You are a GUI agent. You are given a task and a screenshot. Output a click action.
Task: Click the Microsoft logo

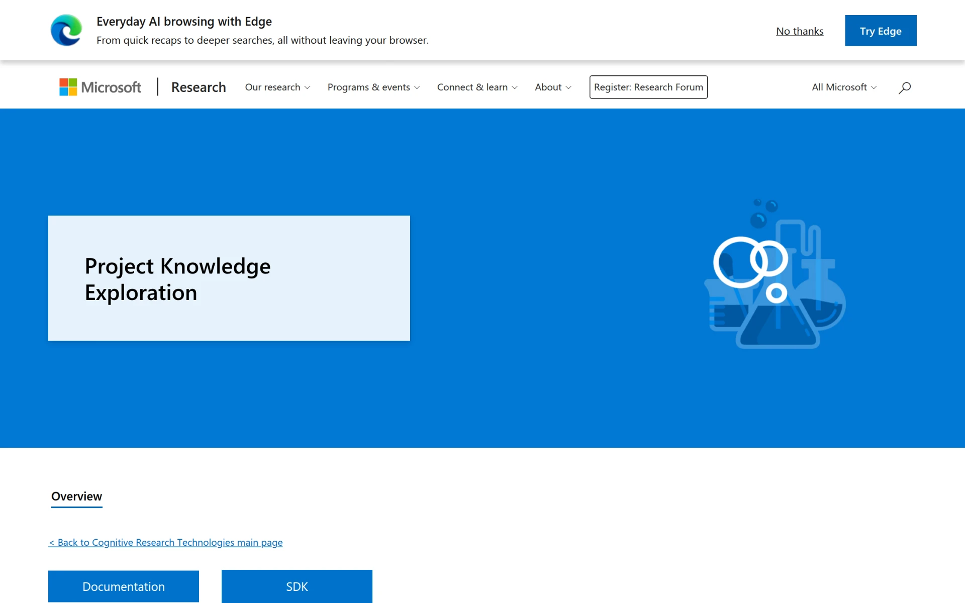click(100, 87)
